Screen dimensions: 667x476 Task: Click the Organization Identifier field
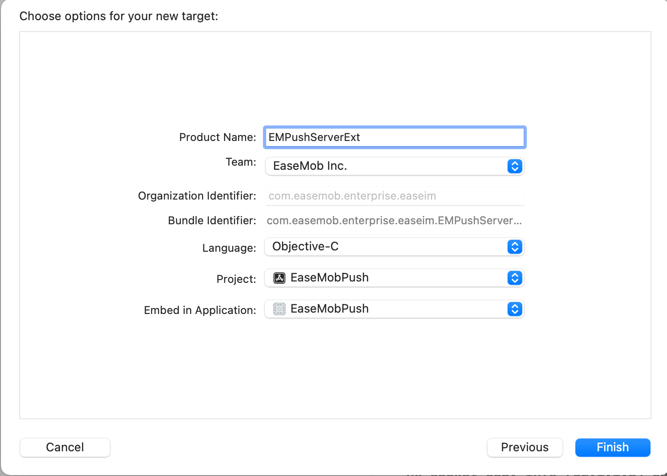pos(394,196)
